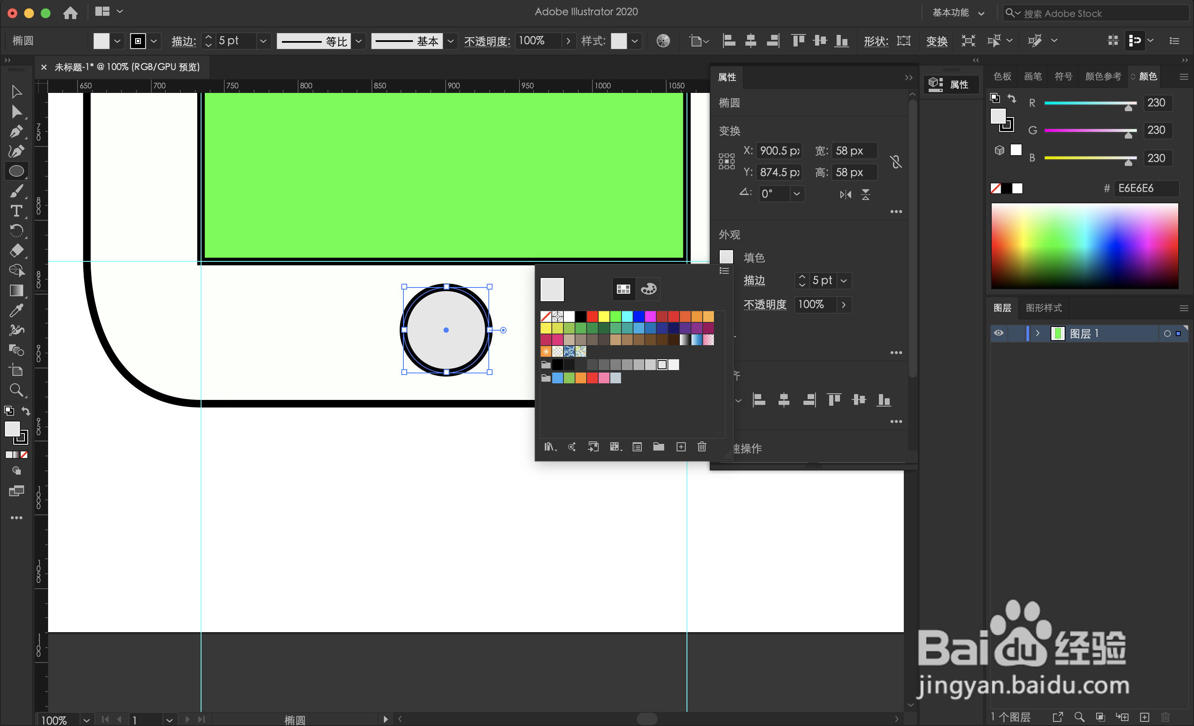Switch to the 画笔 tab
Image resolution: width=1194 pixels, height=726 pixels.
1033,76
